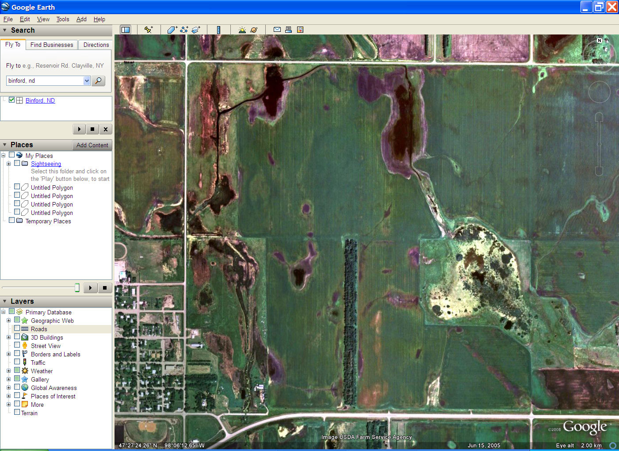Click the 3D Buildings layer icon
Viewport: 619px width, 451px height.
[25, 337]
